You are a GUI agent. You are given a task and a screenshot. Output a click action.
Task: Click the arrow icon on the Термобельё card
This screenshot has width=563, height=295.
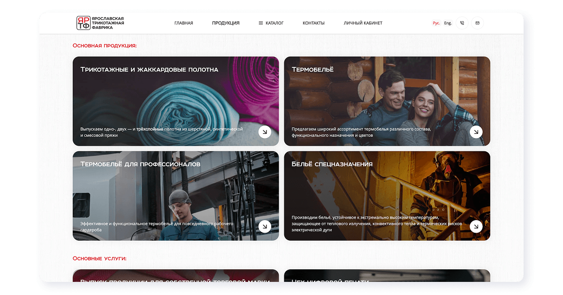pos(476,132)
